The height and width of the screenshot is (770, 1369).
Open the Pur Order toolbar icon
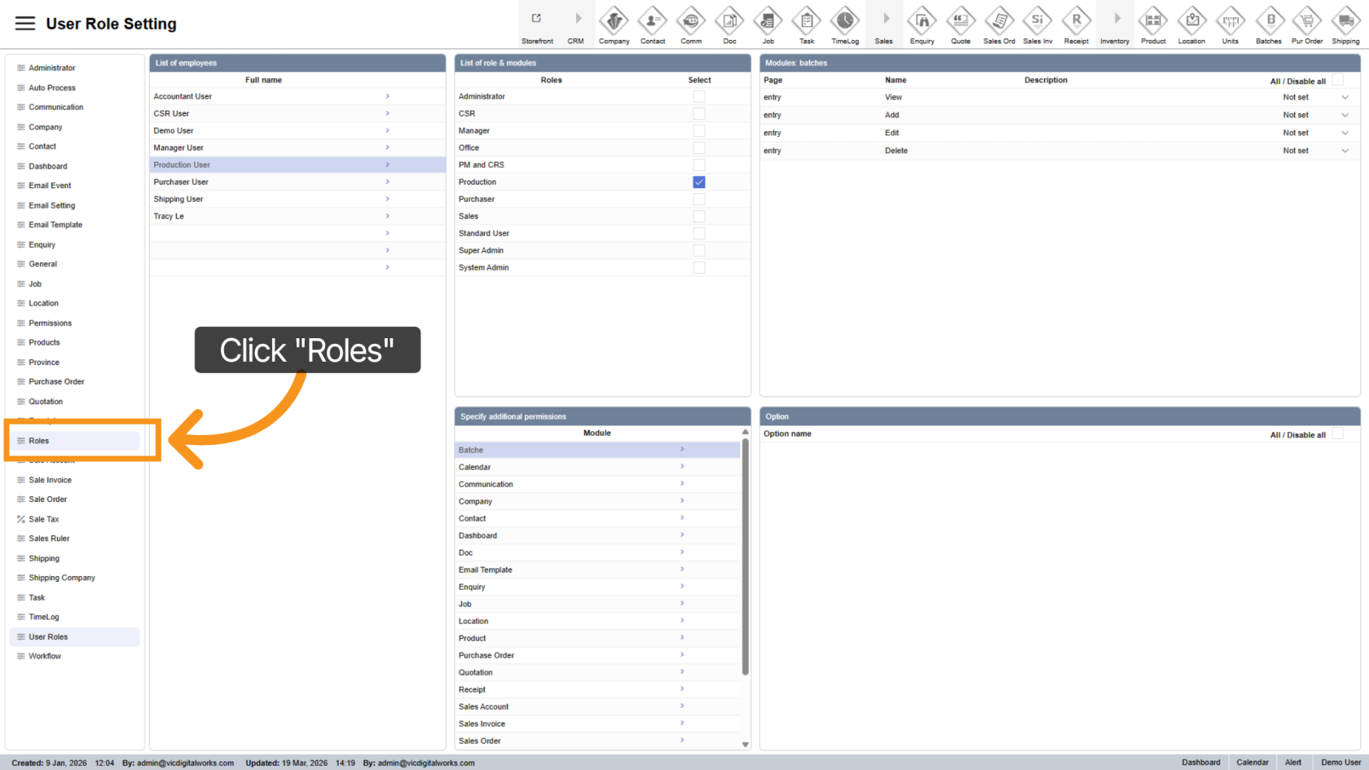[x=1307, y=24]
